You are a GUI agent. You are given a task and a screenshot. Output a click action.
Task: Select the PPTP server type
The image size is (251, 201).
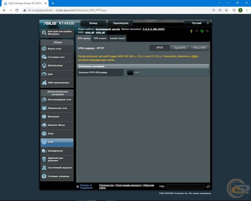[160, 48]
